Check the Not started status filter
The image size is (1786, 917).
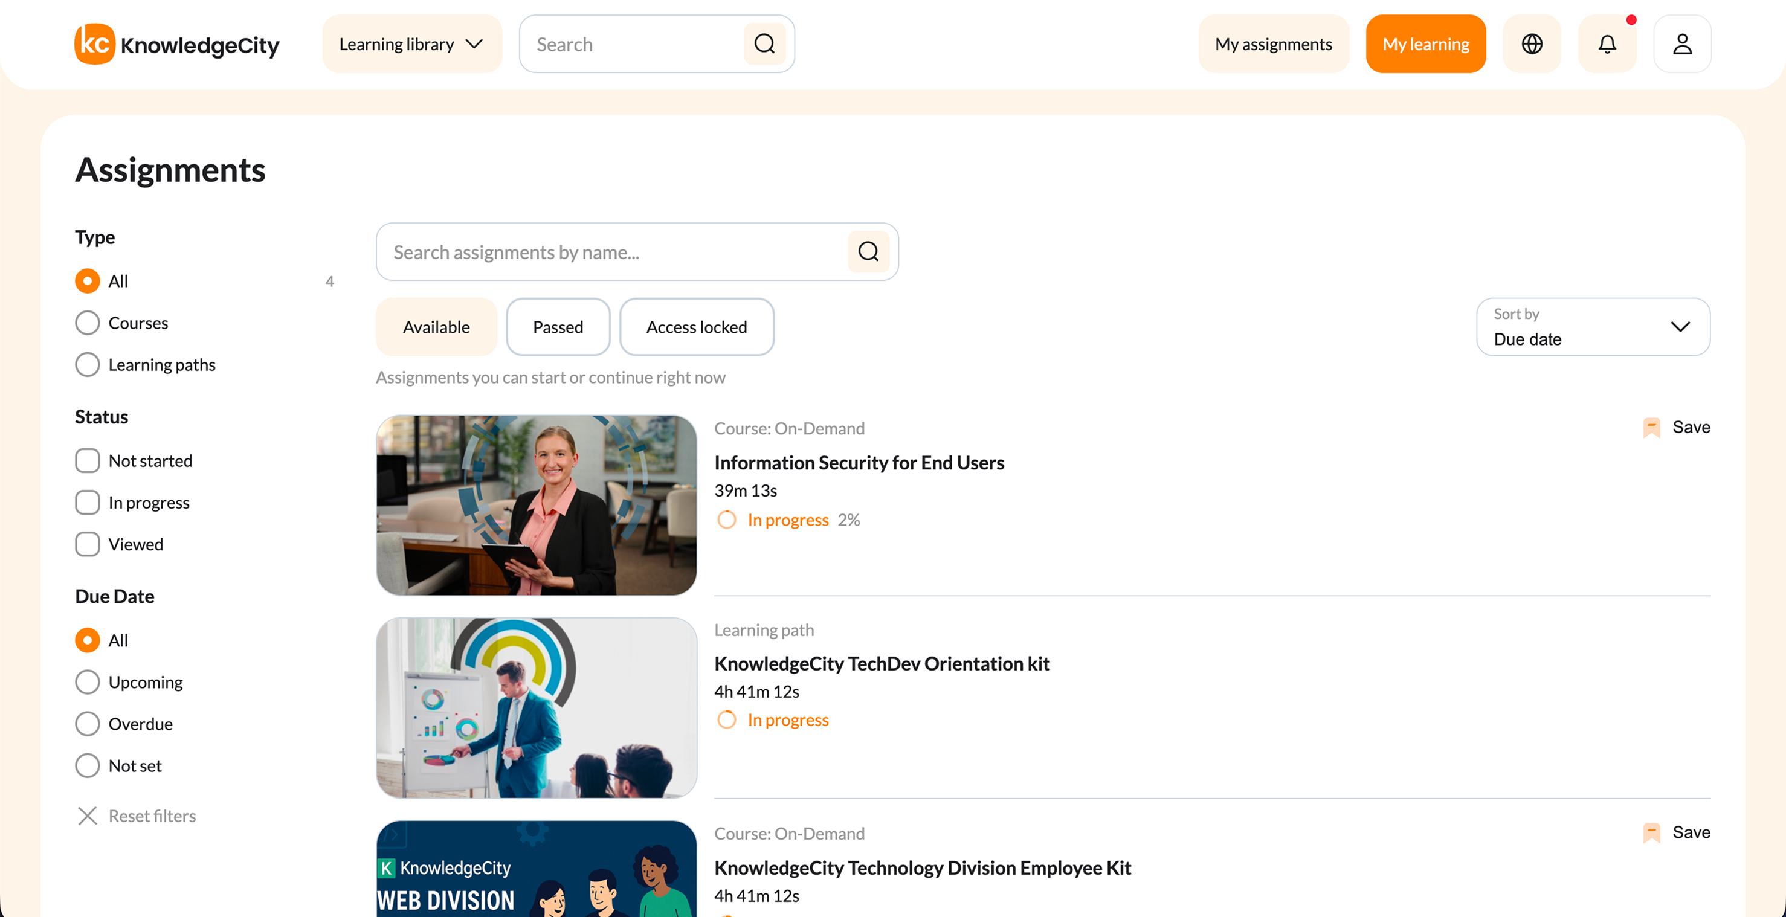88,460
